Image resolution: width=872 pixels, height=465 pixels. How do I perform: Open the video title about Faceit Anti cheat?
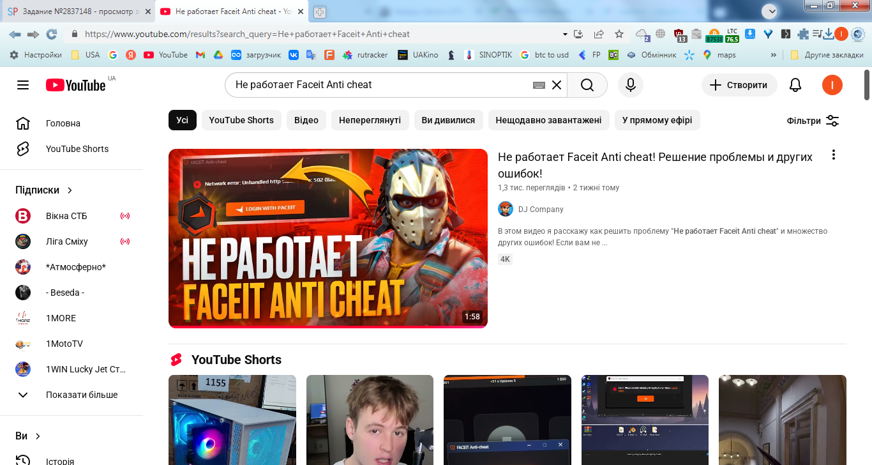(x=655, y=165)
